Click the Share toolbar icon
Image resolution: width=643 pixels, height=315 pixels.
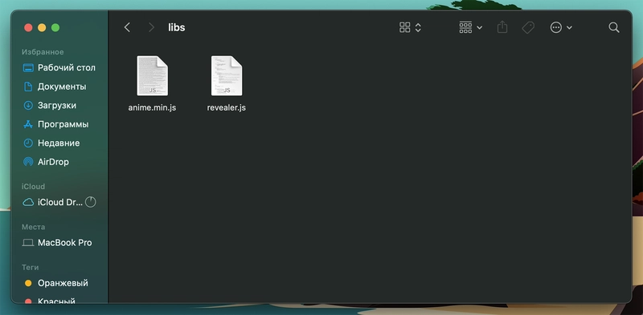coord(502,27)
